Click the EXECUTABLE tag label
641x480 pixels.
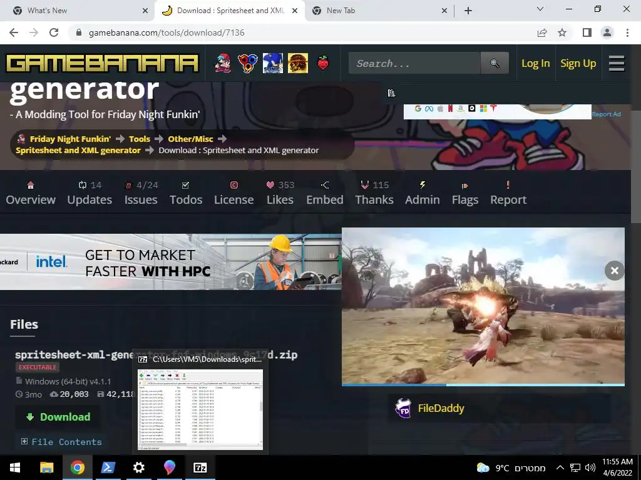coord(38,367)
